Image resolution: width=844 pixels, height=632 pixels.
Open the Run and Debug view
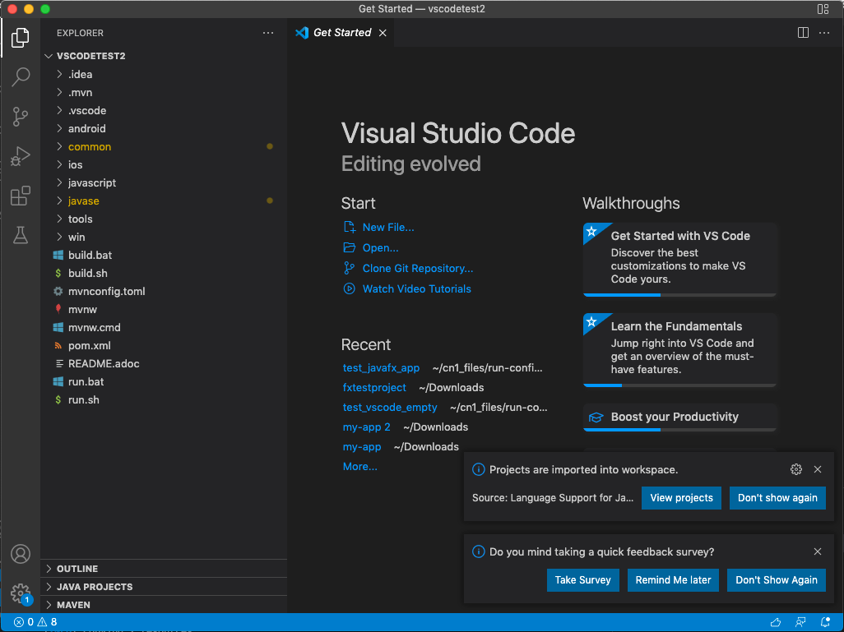(x=21, y=156)
